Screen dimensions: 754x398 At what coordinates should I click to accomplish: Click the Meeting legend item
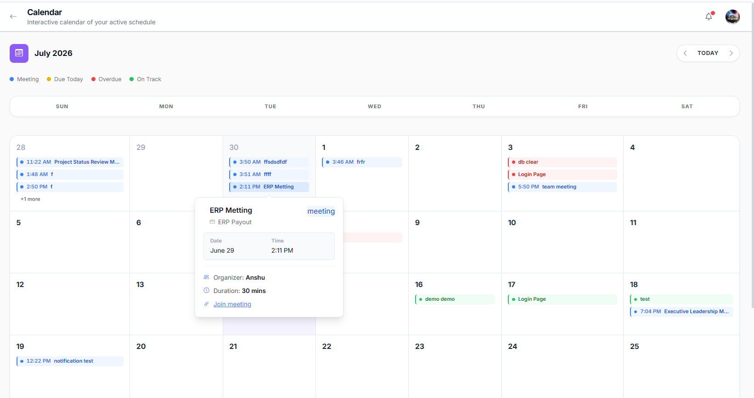24,79
